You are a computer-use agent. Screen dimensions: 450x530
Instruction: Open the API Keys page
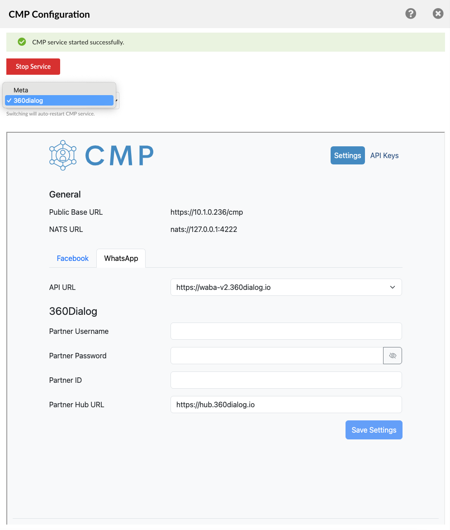[x=384, y=155]
